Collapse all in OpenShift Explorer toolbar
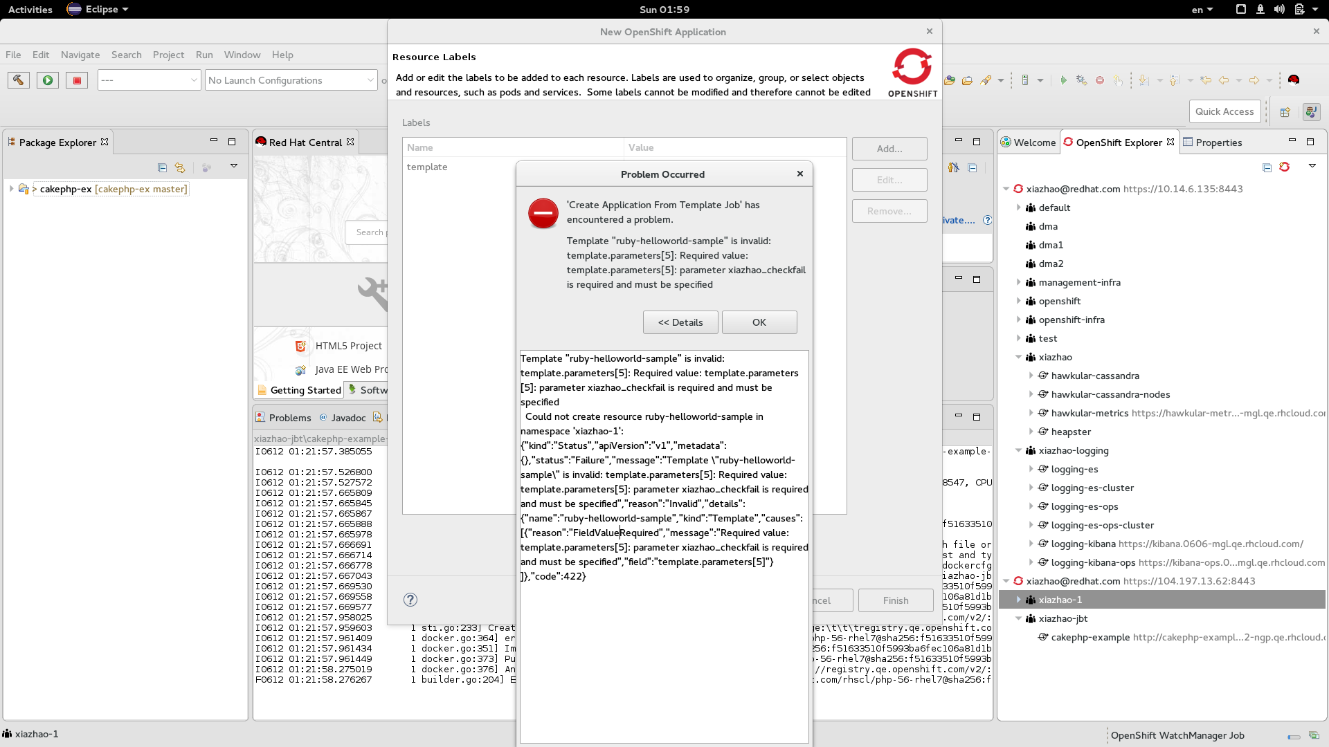Screen dimensions: 1329x747 pyautogui.click(x=1267, y=167)
